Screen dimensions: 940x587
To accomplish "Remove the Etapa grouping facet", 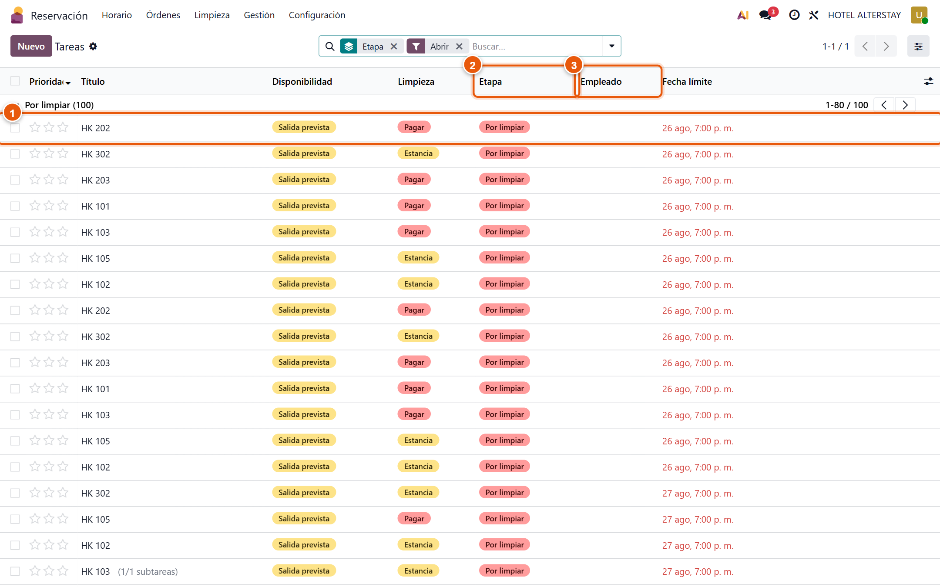I will tap(394, 47).
